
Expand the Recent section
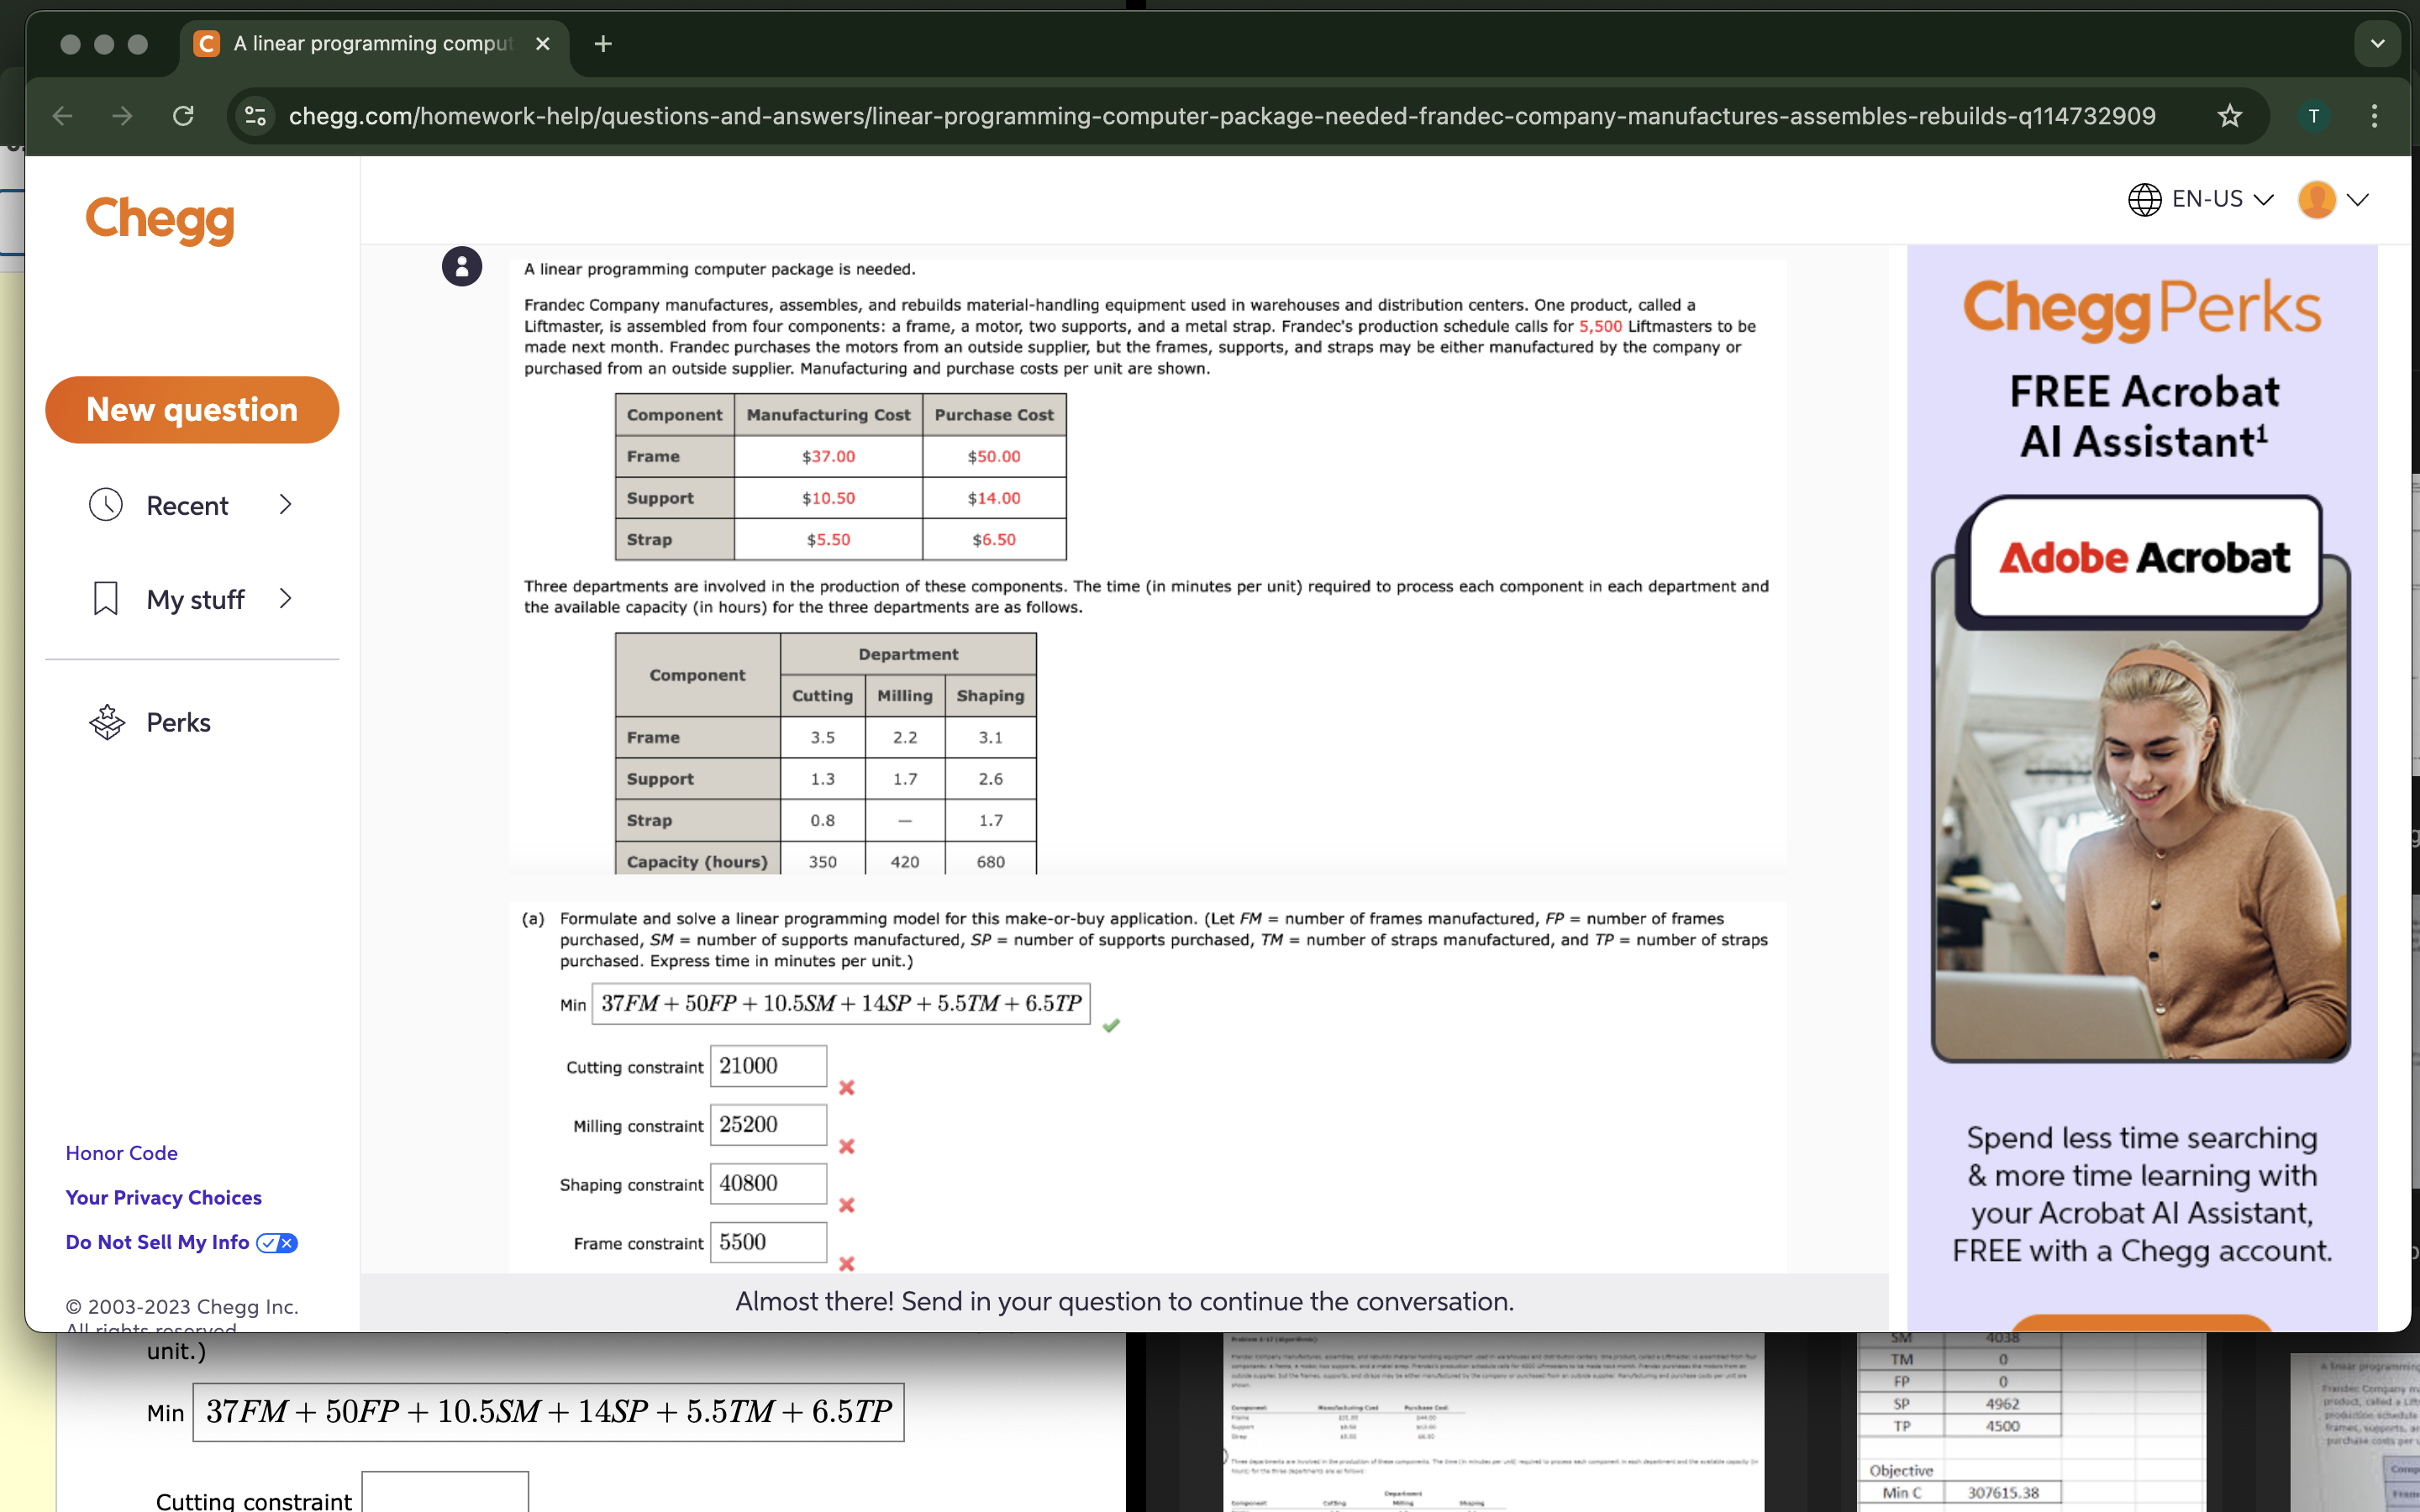[x=286, y=505]
